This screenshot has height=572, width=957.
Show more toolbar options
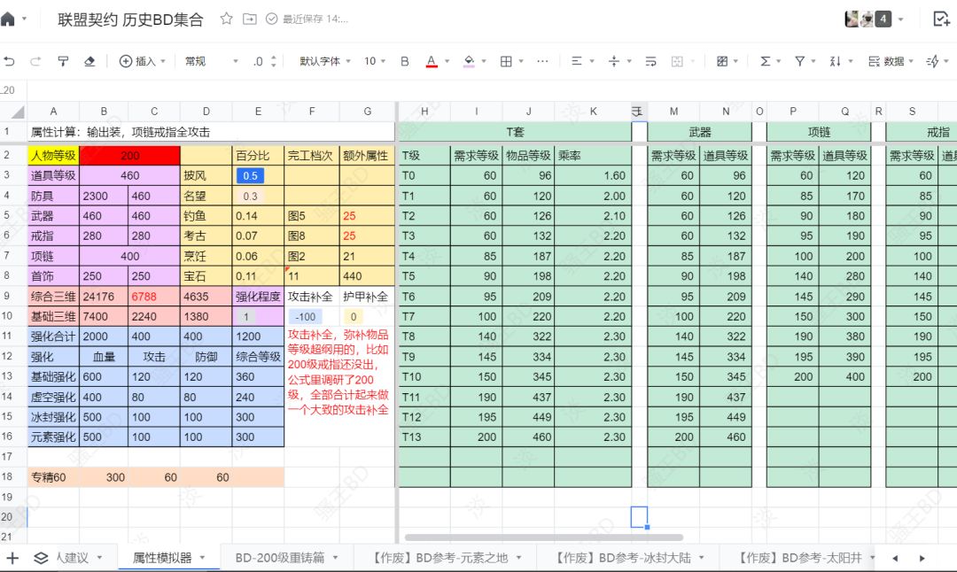542,61
